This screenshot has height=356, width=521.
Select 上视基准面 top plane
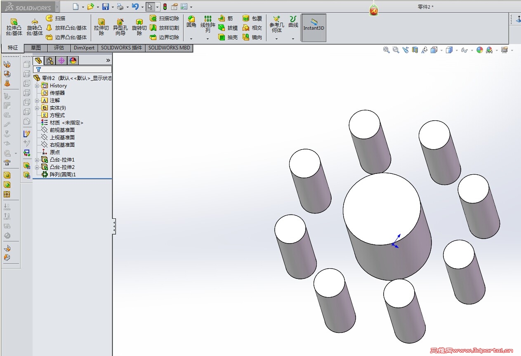58,138
